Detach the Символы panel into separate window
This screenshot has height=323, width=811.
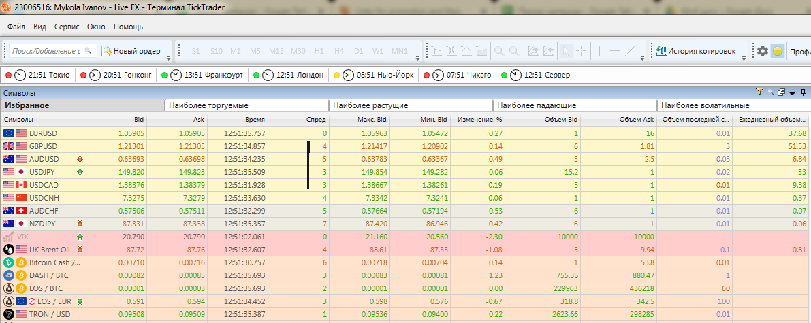click(782, 92)
